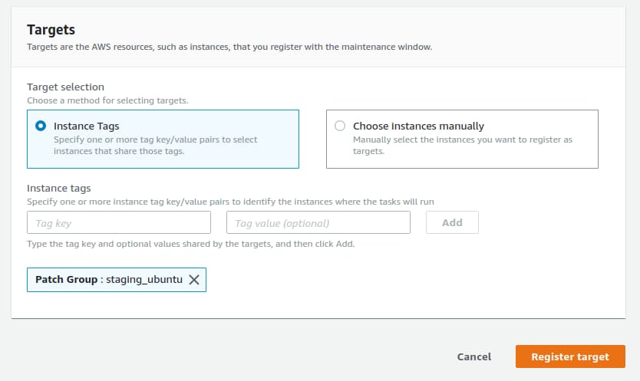Select the Choose instances manually radio button
The height and width of the screenshot is (381, 640).
tap(341, 126)
